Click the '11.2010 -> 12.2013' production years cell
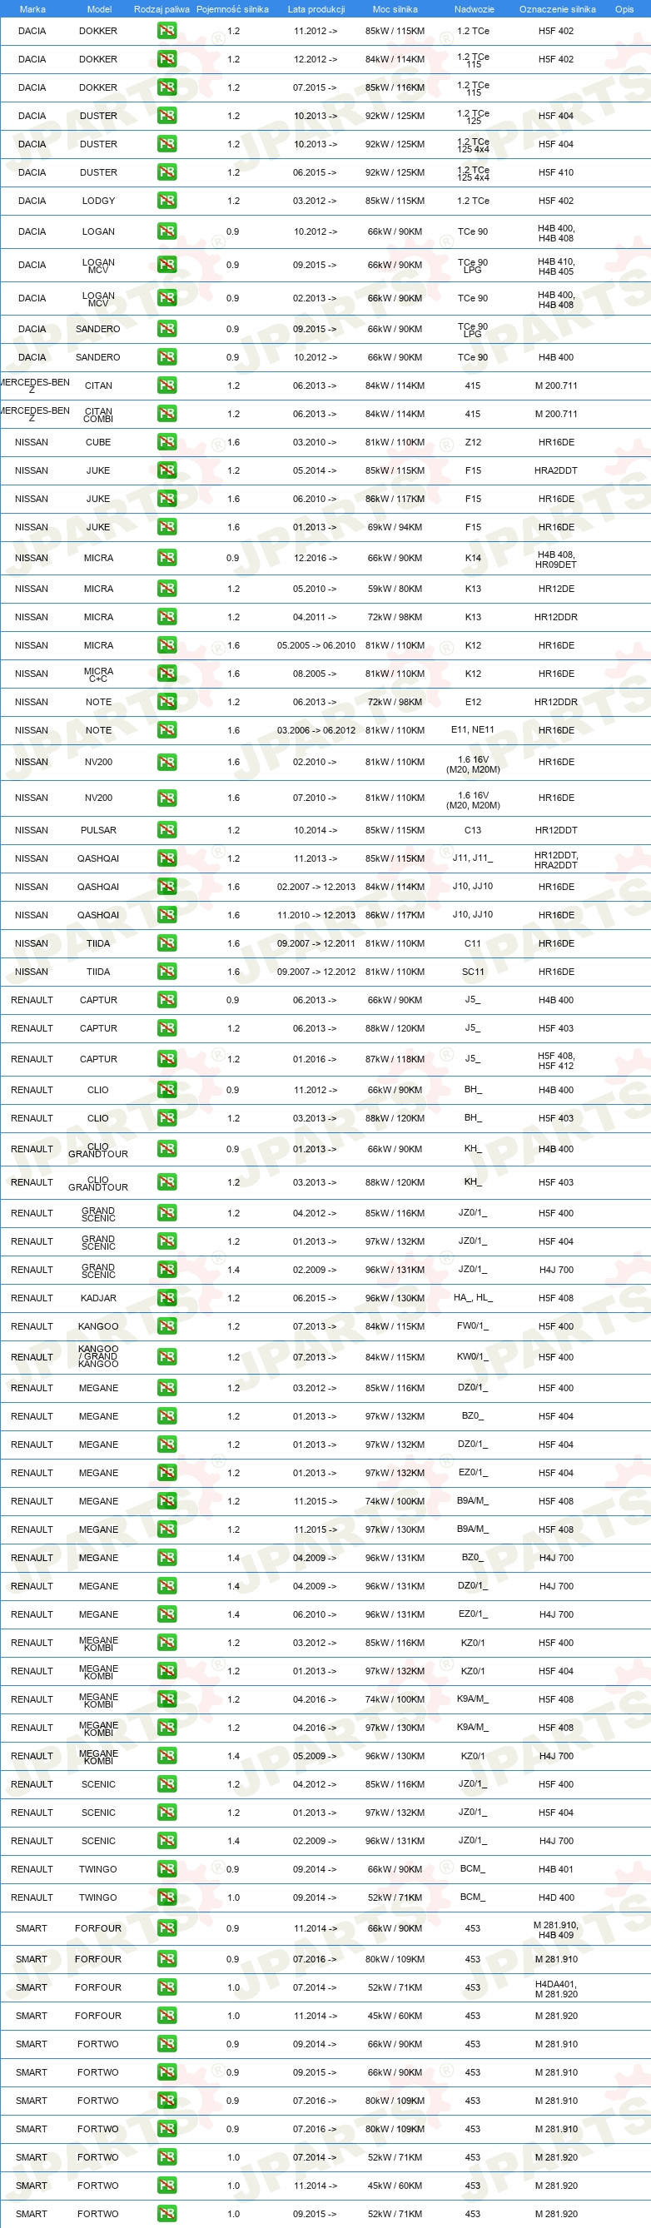Image resolution: width=651 pixels, height=2228 pixels. (x=316, y=915)
